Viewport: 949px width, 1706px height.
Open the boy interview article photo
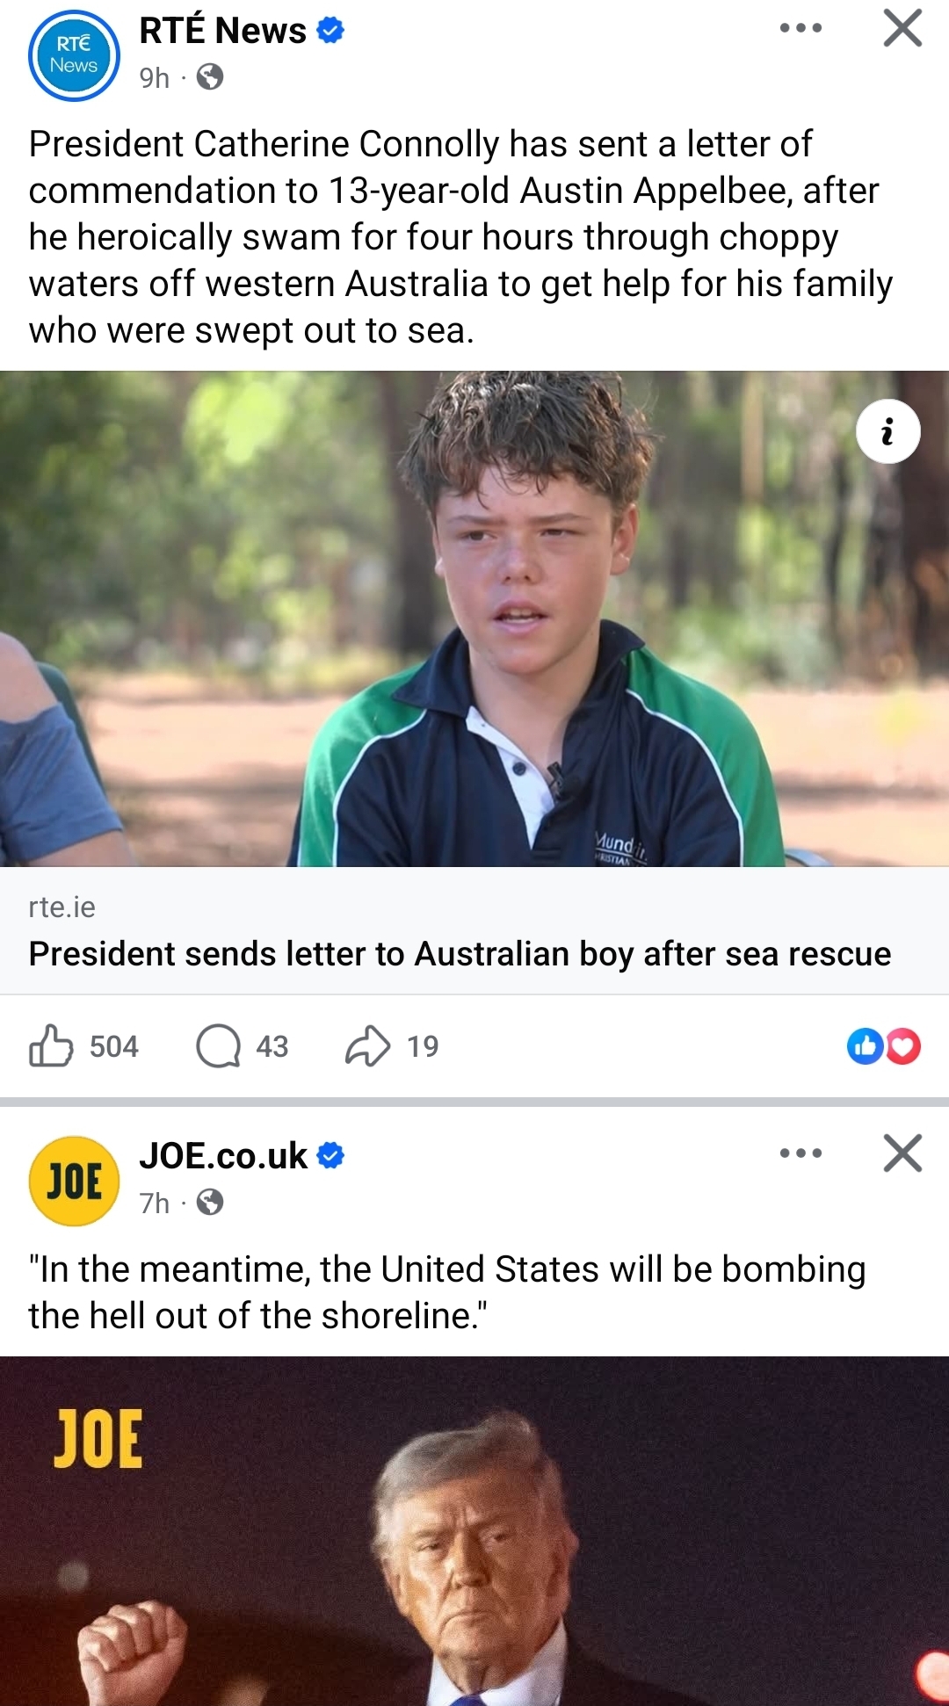pyautogui.click(x=474, y=618)
